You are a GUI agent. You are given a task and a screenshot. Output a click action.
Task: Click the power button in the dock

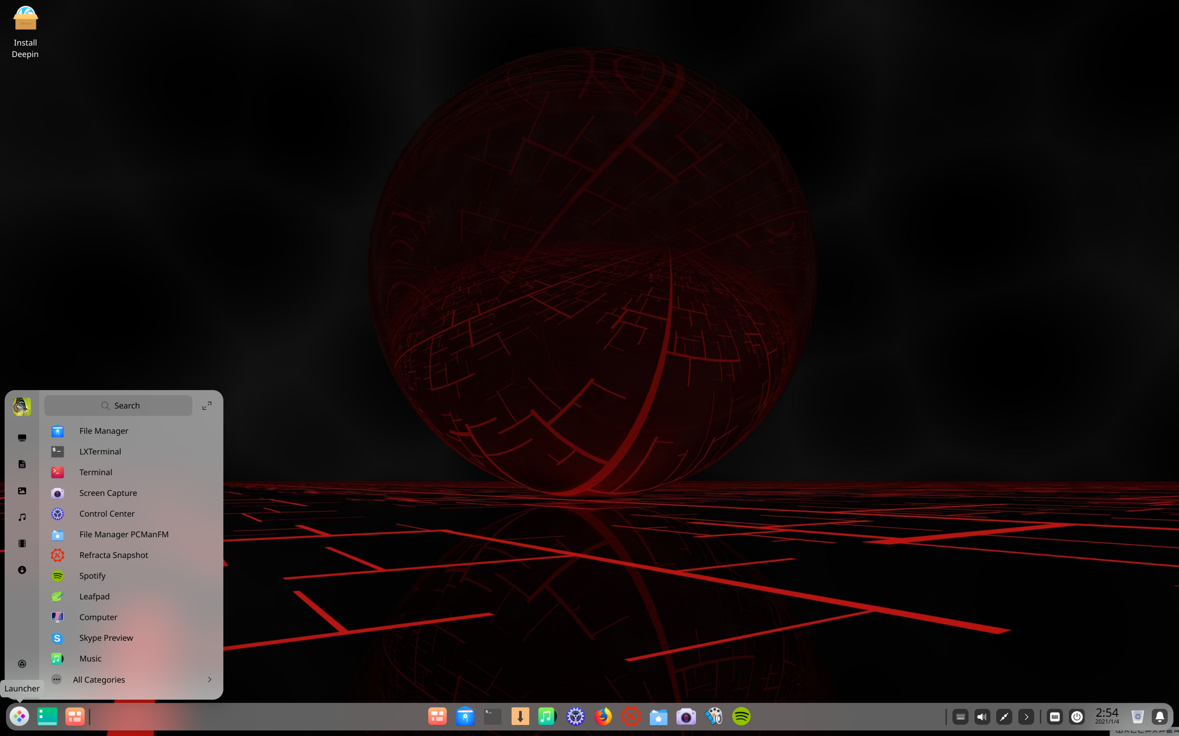(1077, 717)
